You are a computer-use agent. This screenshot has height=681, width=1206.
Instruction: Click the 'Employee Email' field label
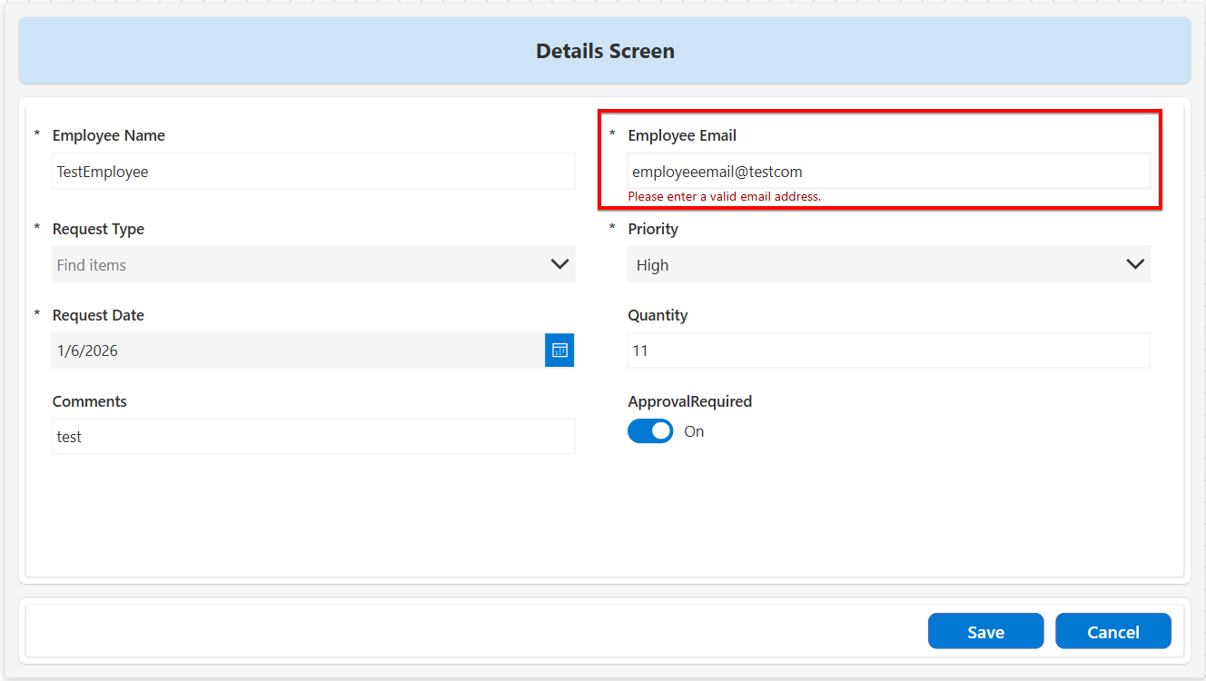(682, 135)
